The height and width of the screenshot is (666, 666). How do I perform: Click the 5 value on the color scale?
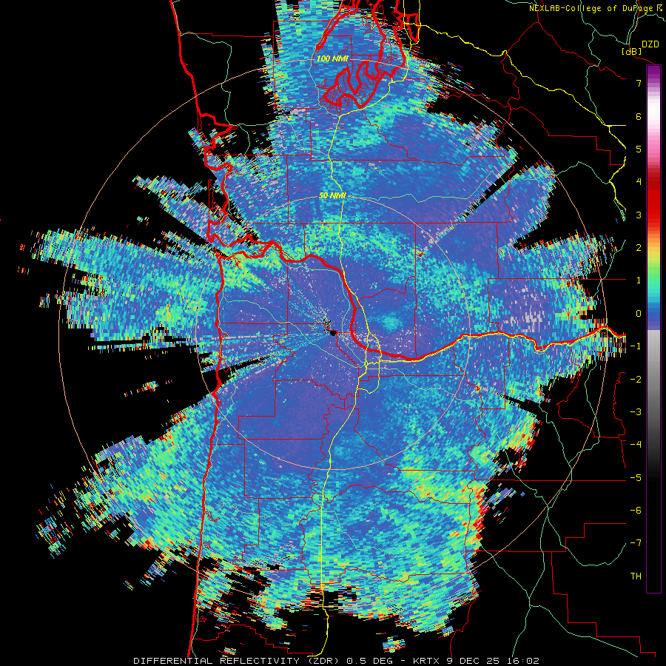pos(639,149)
